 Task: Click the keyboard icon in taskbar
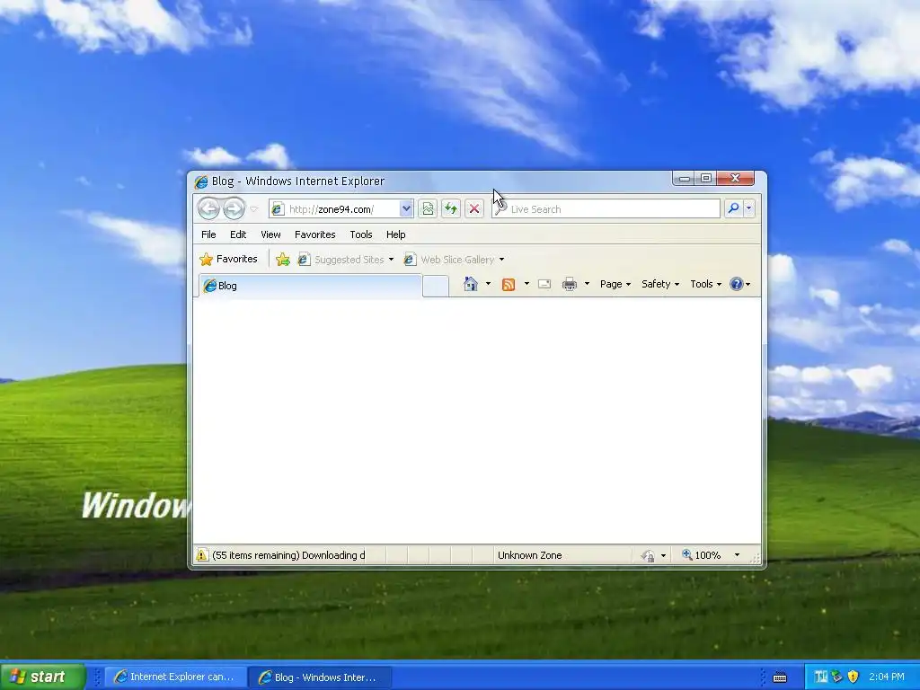(x=780, y=677)
